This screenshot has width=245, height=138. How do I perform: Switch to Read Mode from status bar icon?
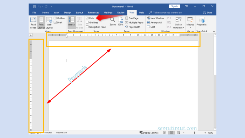pyautogui.click(x=164, y=133)
